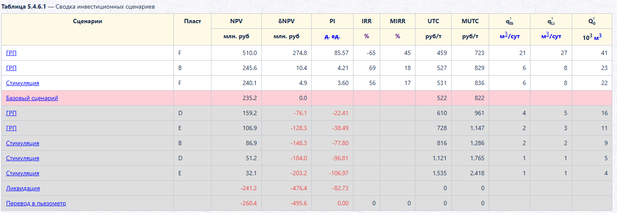The image size is (617, 213).
Task: Open the ГРП link for layer F
Action: [x=11, y=53]
